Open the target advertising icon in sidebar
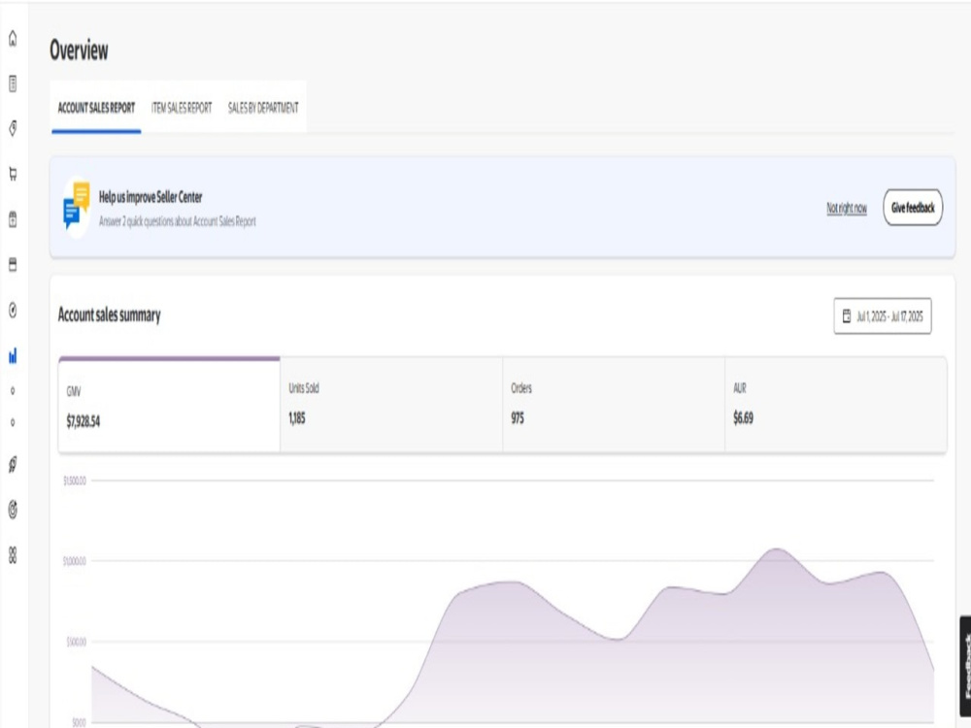The width and height of the screenshot is (971, 728). coord(13,511)
